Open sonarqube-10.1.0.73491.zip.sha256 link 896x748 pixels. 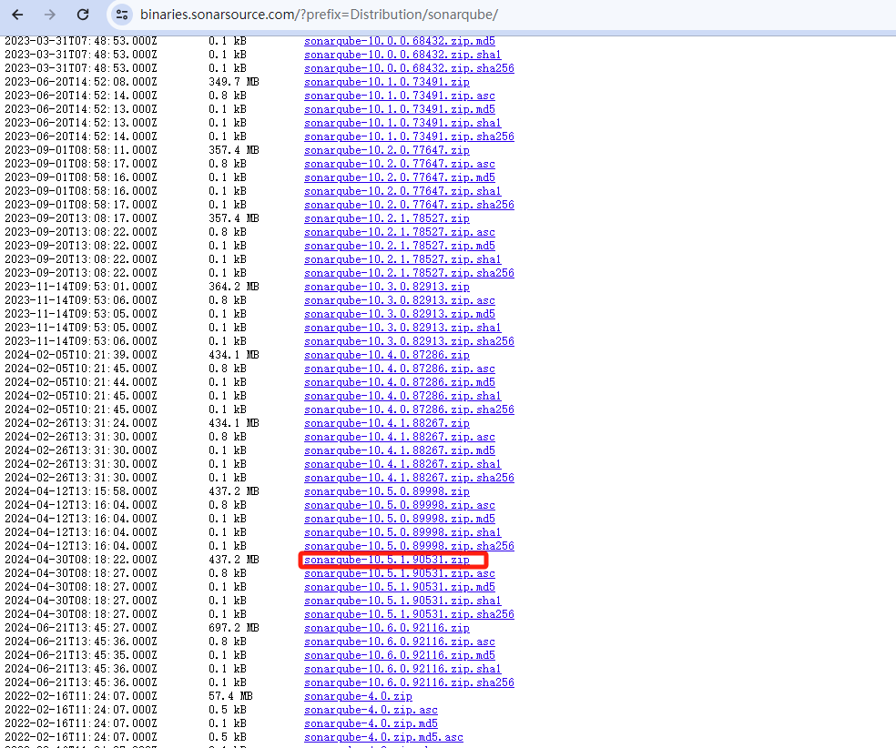coord(409,137)
